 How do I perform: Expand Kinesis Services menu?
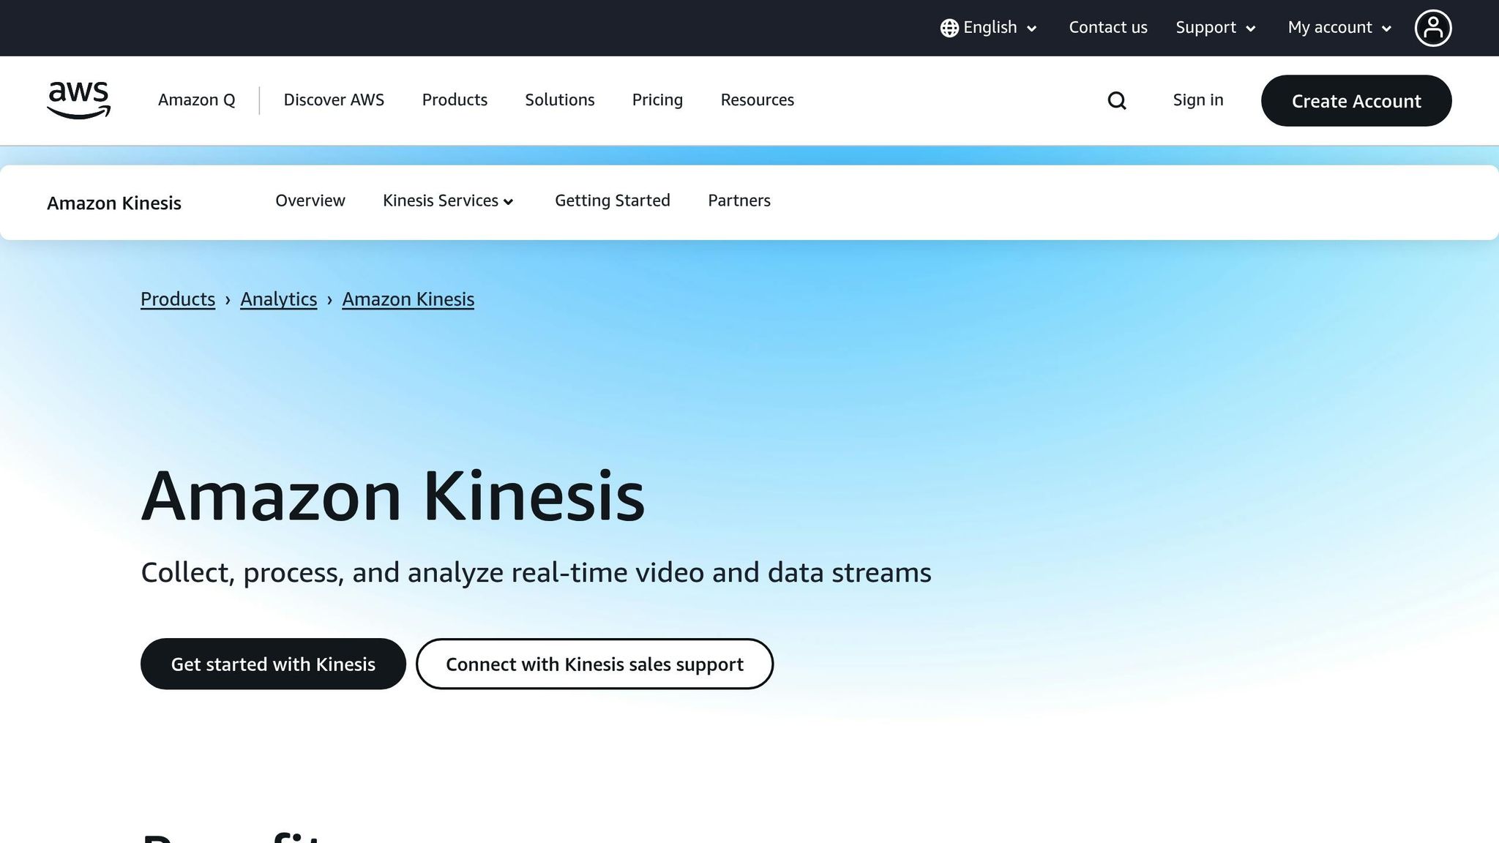(x=448, y=201)
